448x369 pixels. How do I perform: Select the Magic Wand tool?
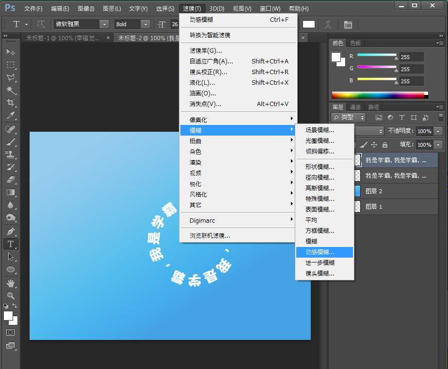tap(11, 90)
